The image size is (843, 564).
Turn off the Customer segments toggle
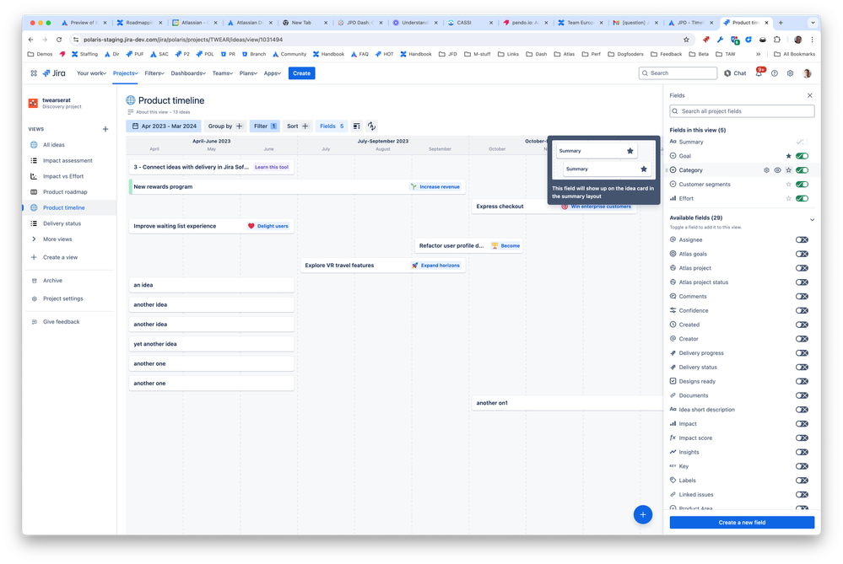[802, 185]
